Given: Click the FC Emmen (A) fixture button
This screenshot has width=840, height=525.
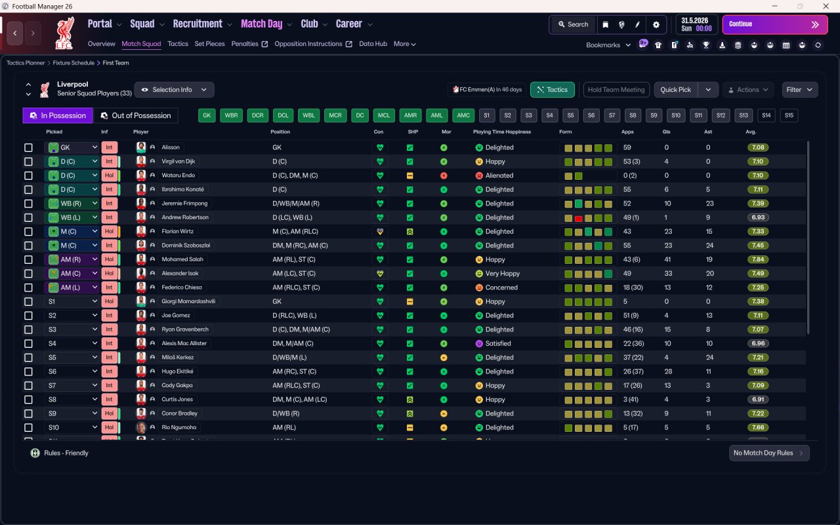Looking at the screenshot, I should (486, 90).
